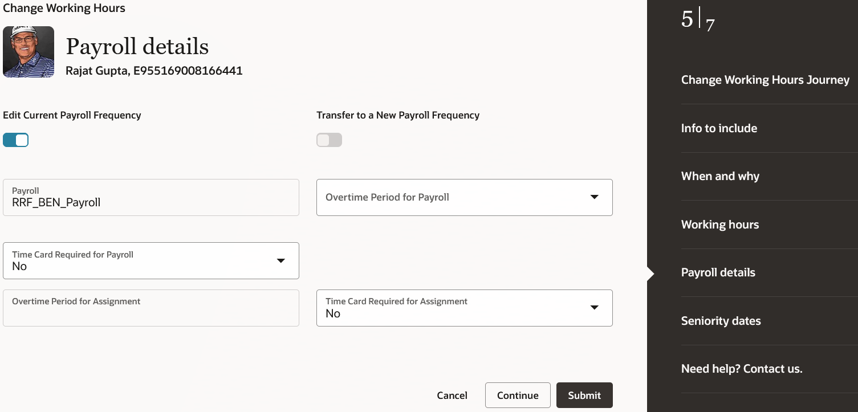Screen dimensions: 858x412
Task: Click the Overtime Period for Payroll dropdown arrow
Action: (x=594, y=197)
